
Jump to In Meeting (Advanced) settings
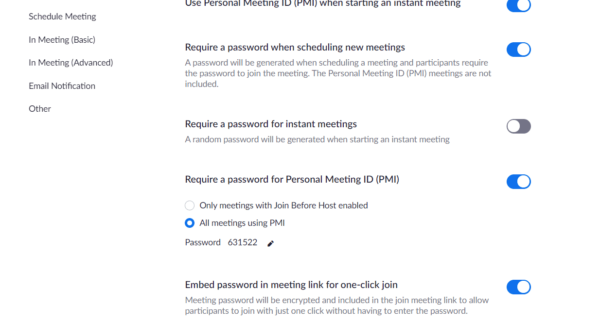point(71,63)
